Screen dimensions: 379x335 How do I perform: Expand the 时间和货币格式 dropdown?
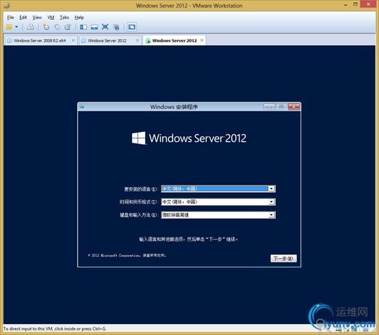pos(272,202)
